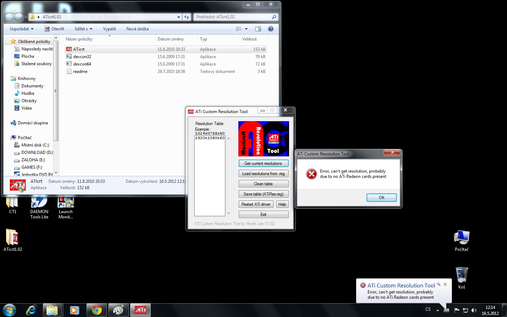
Task: Click the Restart ATi driver button
Action: 256,204
